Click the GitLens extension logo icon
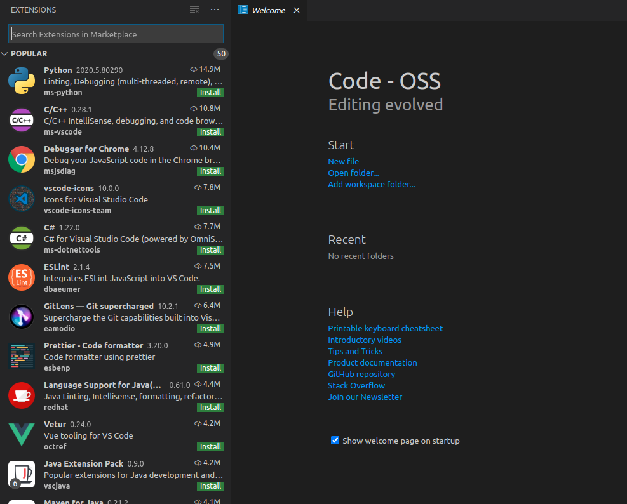The width and height of the screenshot is (627, 504). point(22,317)
